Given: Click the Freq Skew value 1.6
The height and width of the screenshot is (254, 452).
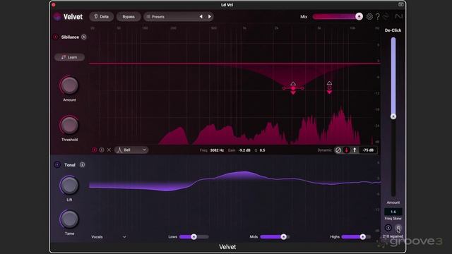Looking at the screenshot, I should point(393,212).
